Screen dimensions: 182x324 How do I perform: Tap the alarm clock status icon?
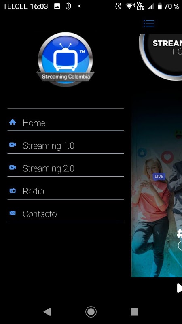pos(118,6)
